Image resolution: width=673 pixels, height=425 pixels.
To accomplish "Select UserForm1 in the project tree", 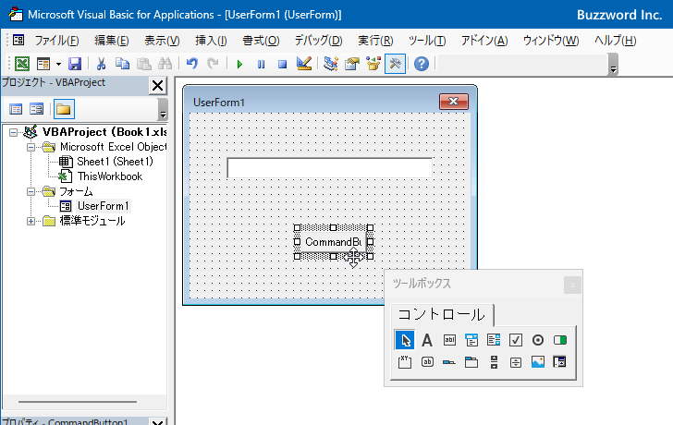I will tap(103, 206).
